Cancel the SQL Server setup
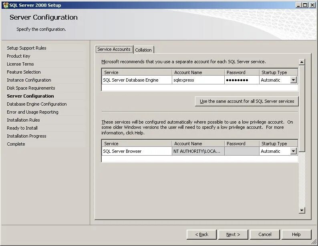Viewport: 318px width, 246px height. [265, 234]
